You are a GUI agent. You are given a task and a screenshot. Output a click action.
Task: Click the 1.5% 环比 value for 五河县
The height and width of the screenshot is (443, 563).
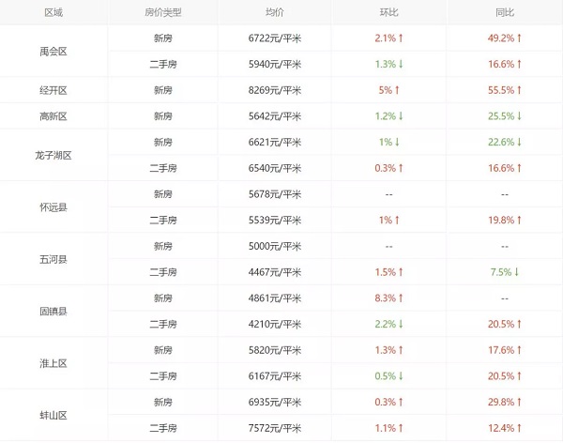[388, 272]
